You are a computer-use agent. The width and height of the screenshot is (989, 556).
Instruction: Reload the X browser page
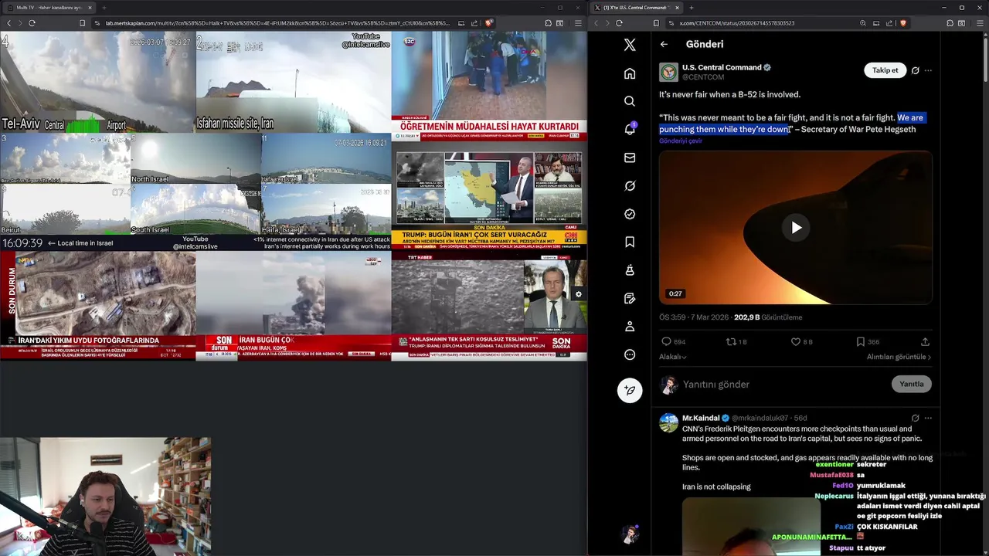(619, 23)
